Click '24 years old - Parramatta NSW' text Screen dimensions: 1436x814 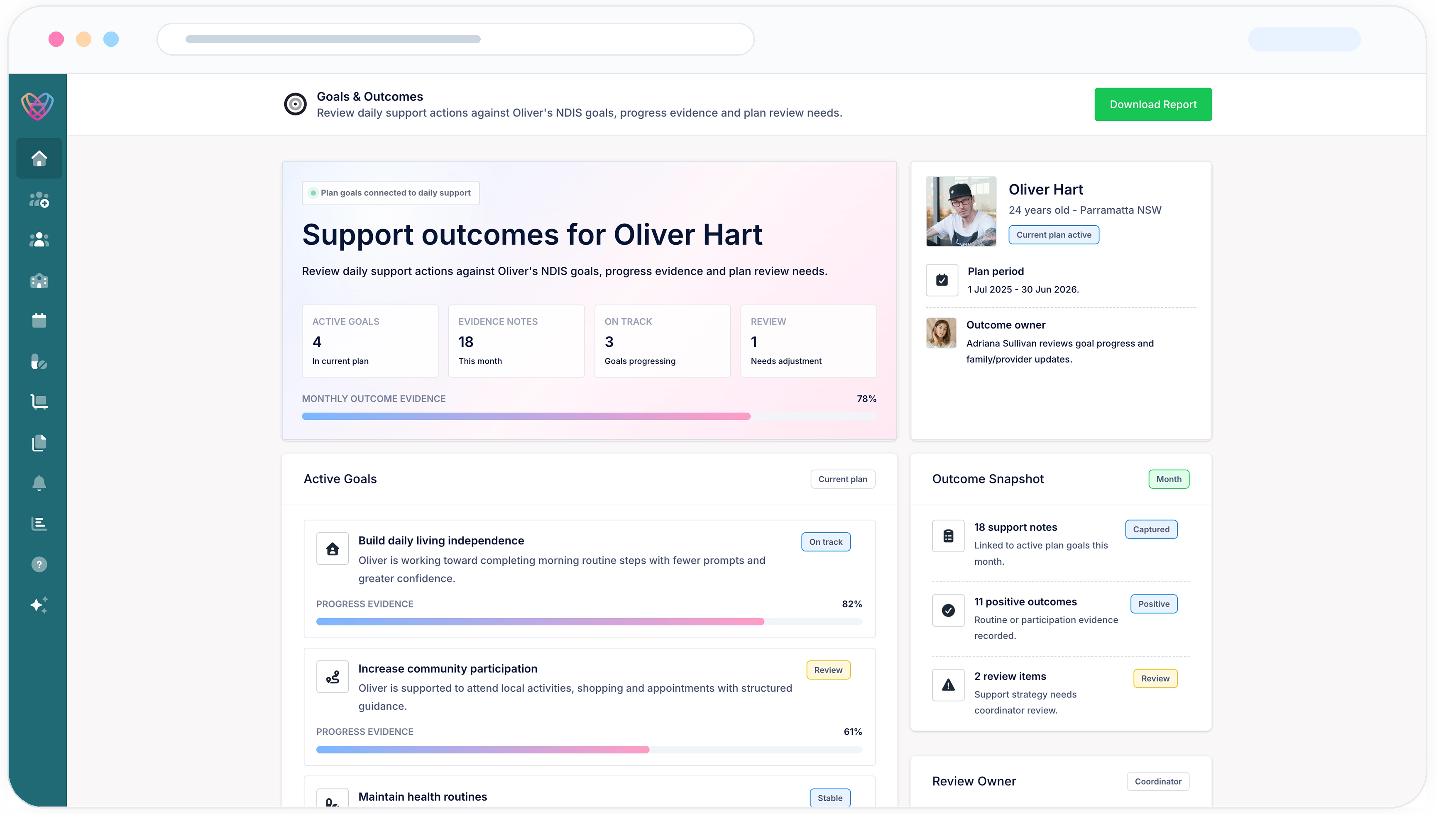1085,210
